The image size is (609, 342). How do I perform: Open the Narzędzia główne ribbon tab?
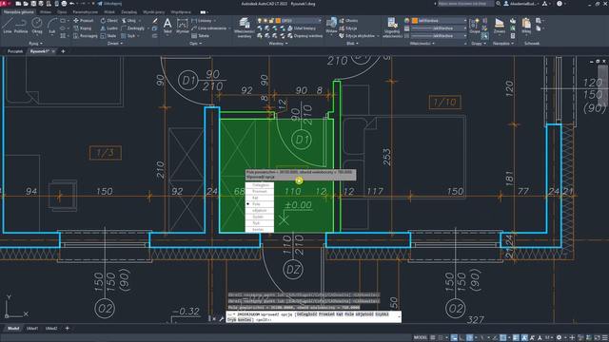(19, 12)
